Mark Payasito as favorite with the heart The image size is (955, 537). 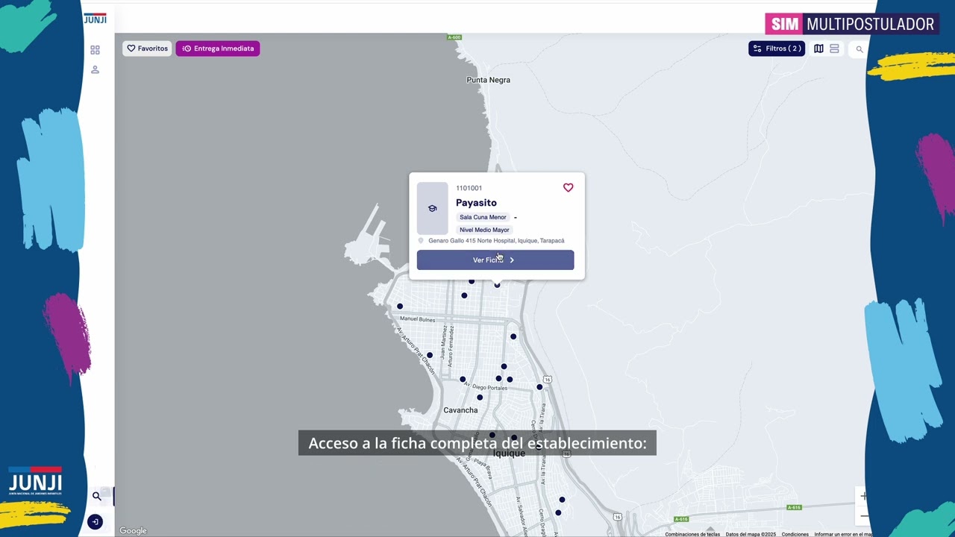click(569, 188)
